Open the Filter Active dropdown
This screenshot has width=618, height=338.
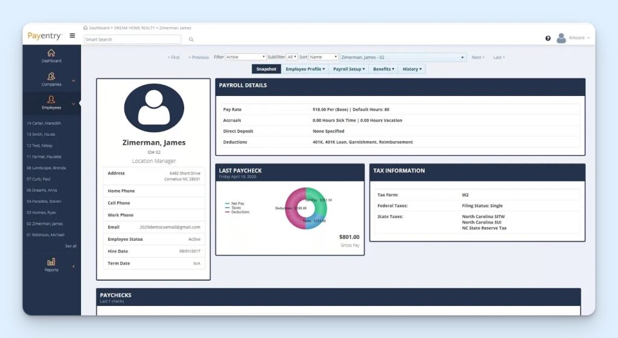click(x=246, y=57)
